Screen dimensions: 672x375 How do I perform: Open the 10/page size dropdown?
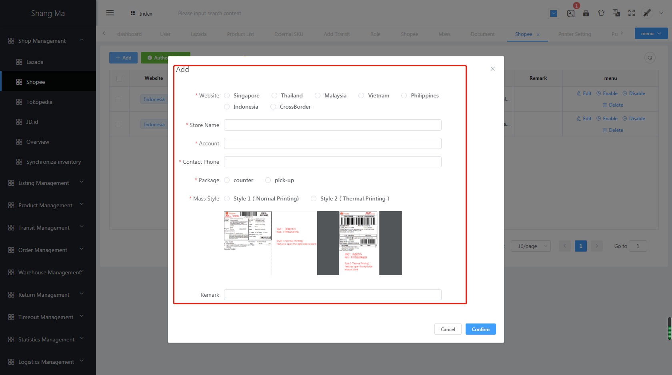(x=531, y=246)
